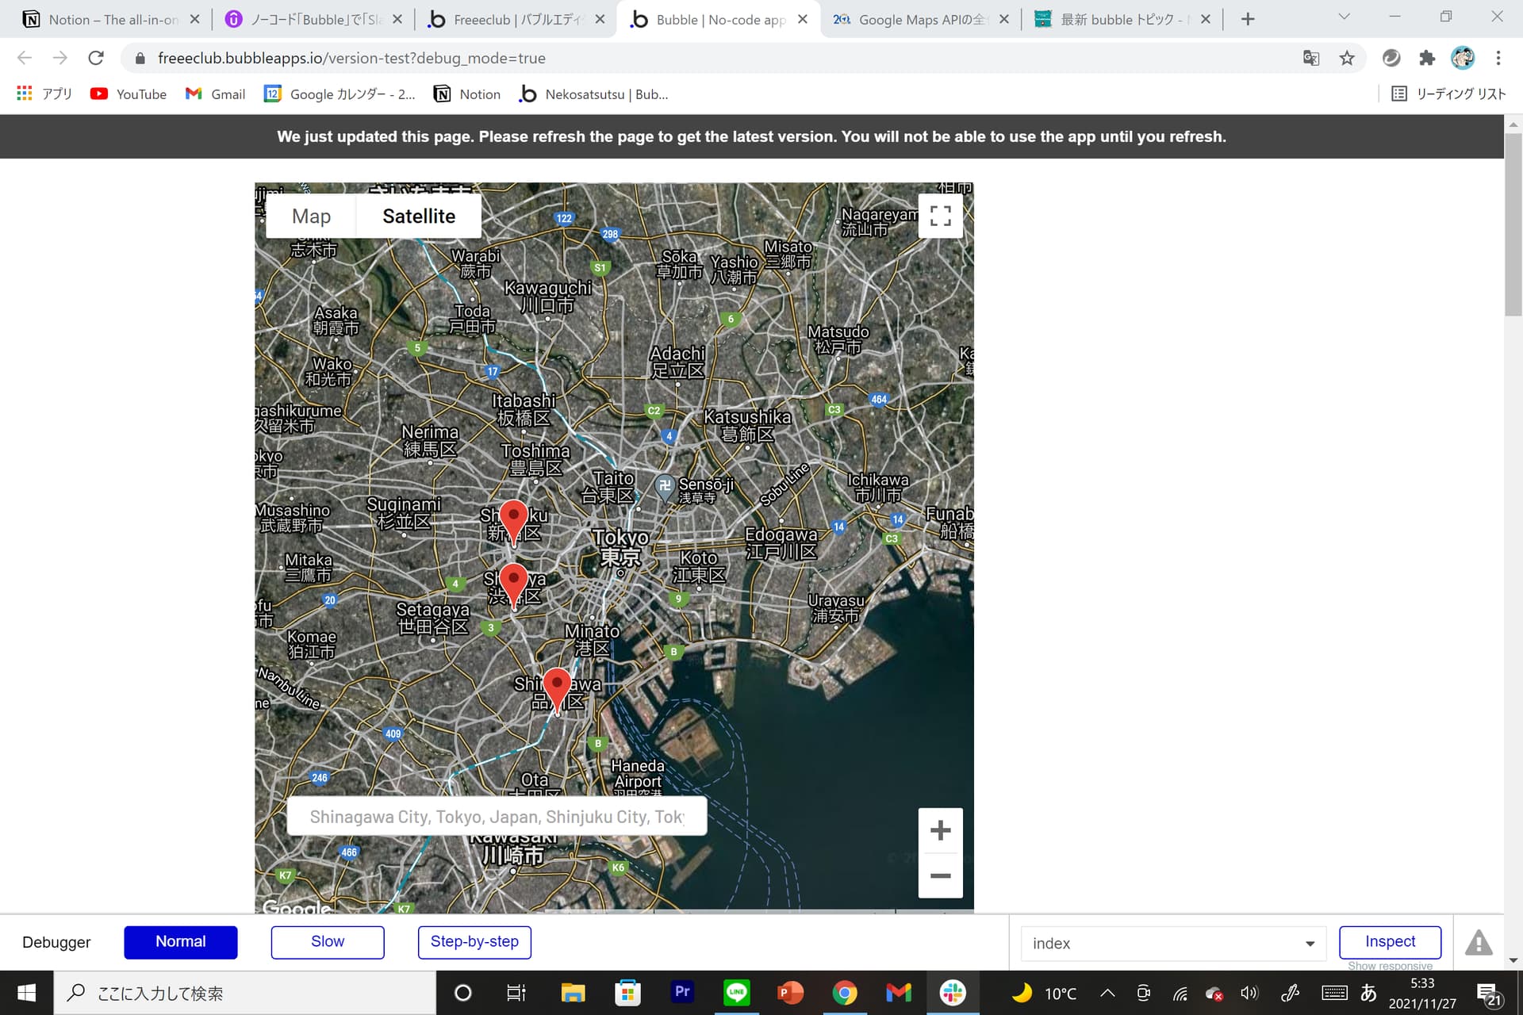Bookmark this page with the star icon
The width and height of the screenshot is (1523, 1015).
tap(1347, 58)
